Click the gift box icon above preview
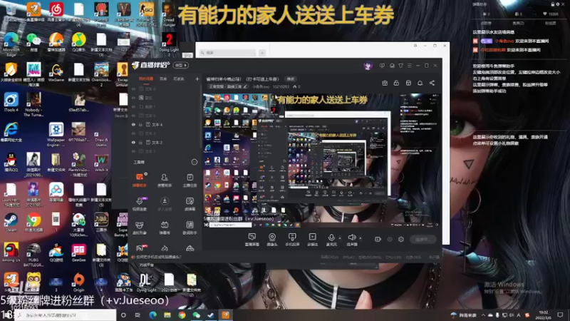The image size is (570, 321). [385, 83]
